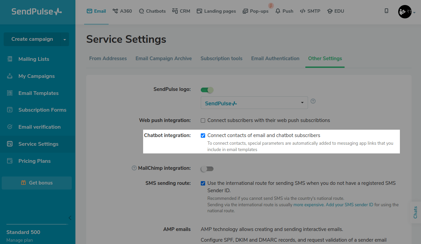Click the gift icon on Get bonus
The image size is (421, 244).
(x=23, y=183)
